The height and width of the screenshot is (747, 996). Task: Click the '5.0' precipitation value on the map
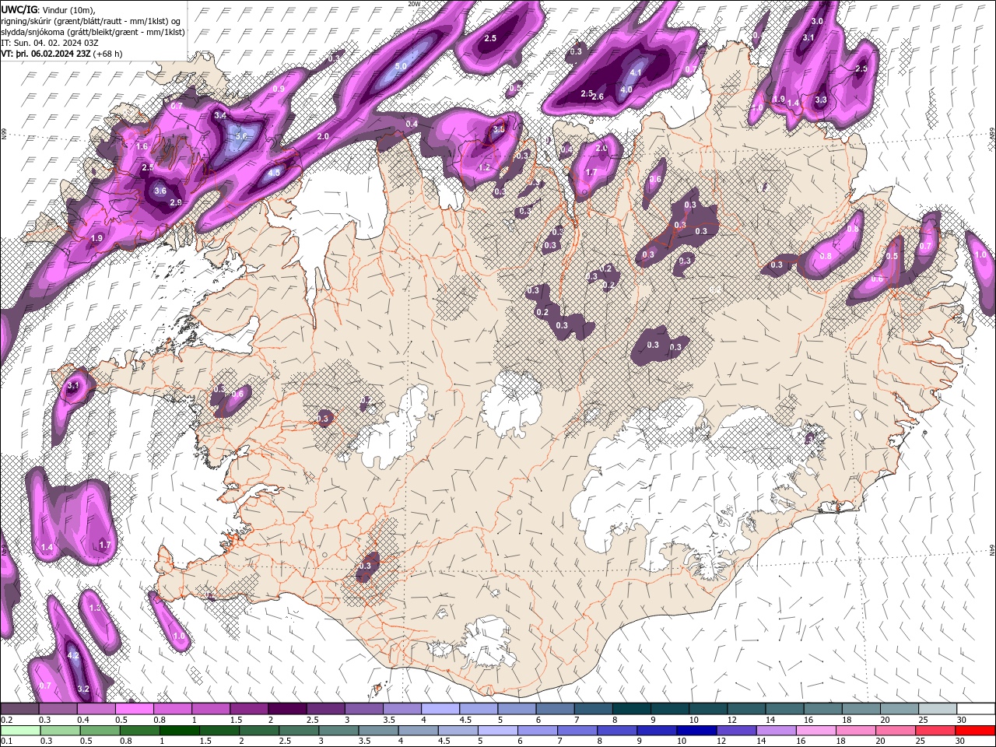401,67
